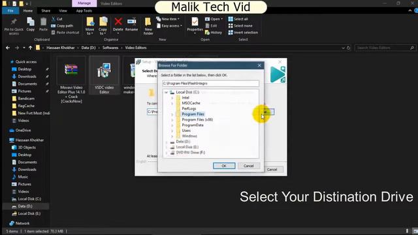
Task: Click Cancel in Browse For Folder dialog
Action: [x=248, y=166]
